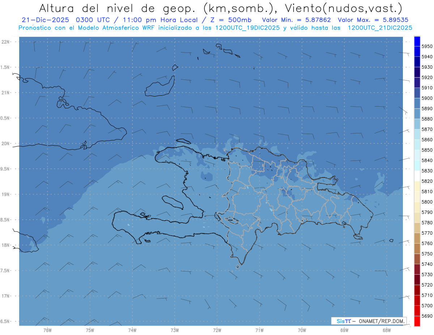Click the '5800' colorbar value
The height and width of the screenshot is (335, 434).
coord(427,202)
